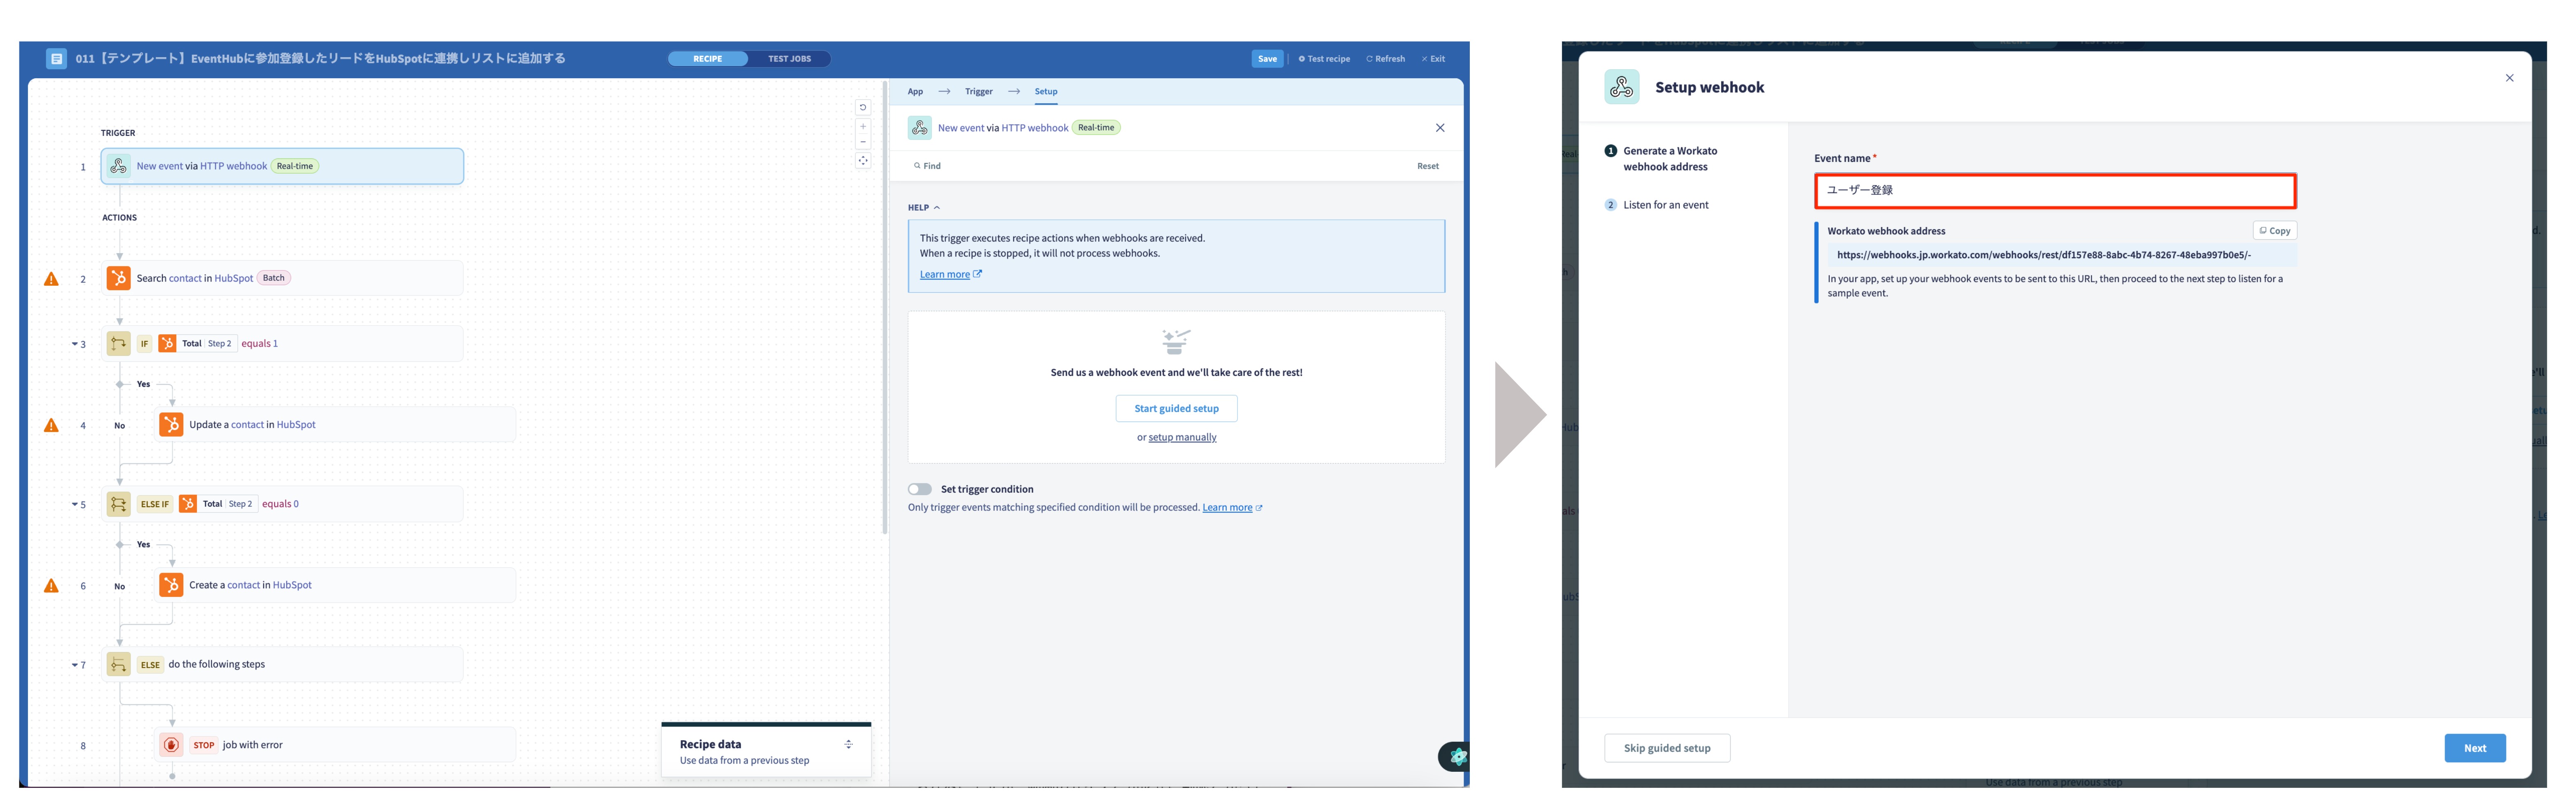Image resolution: width=2576 pixels, height=806 pixels.
Task: Click the Event name input field
Action: point(2055,190)
